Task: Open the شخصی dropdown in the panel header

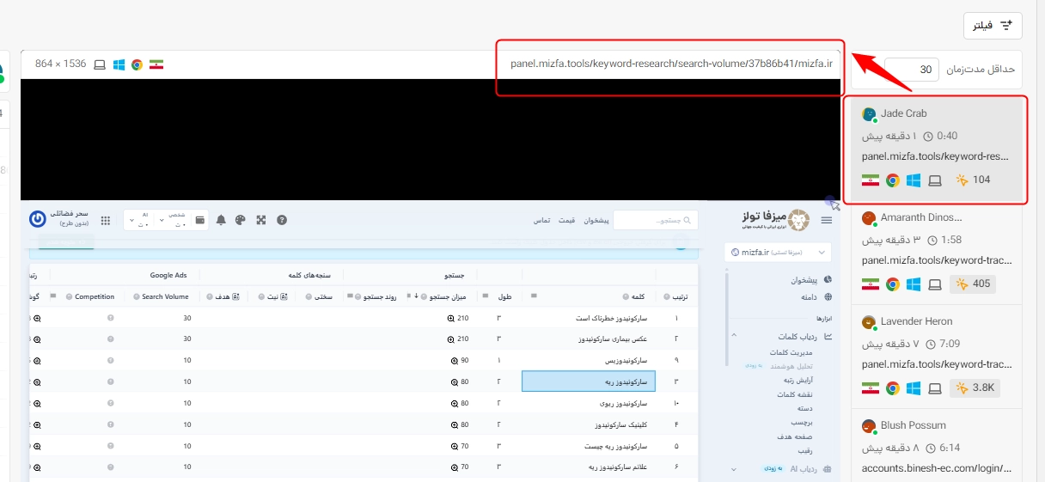Action: [x=174, y=220]
